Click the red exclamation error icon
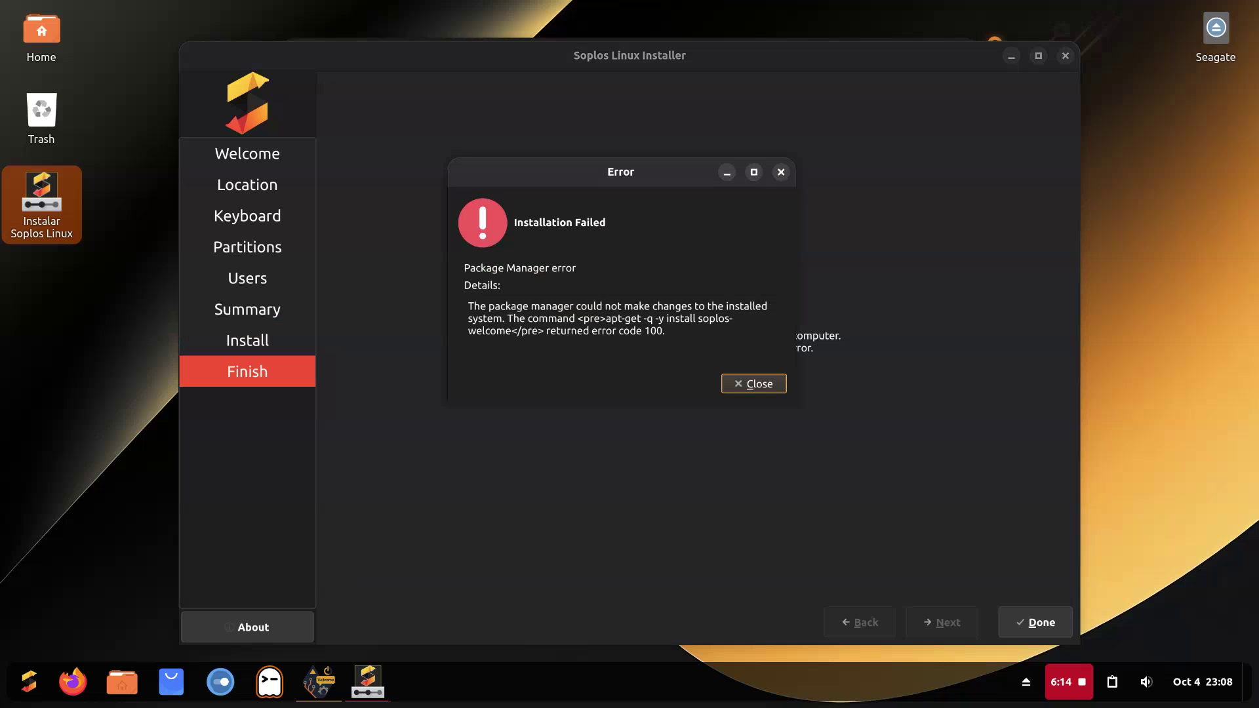1259x708 pixels. [483, 223]
